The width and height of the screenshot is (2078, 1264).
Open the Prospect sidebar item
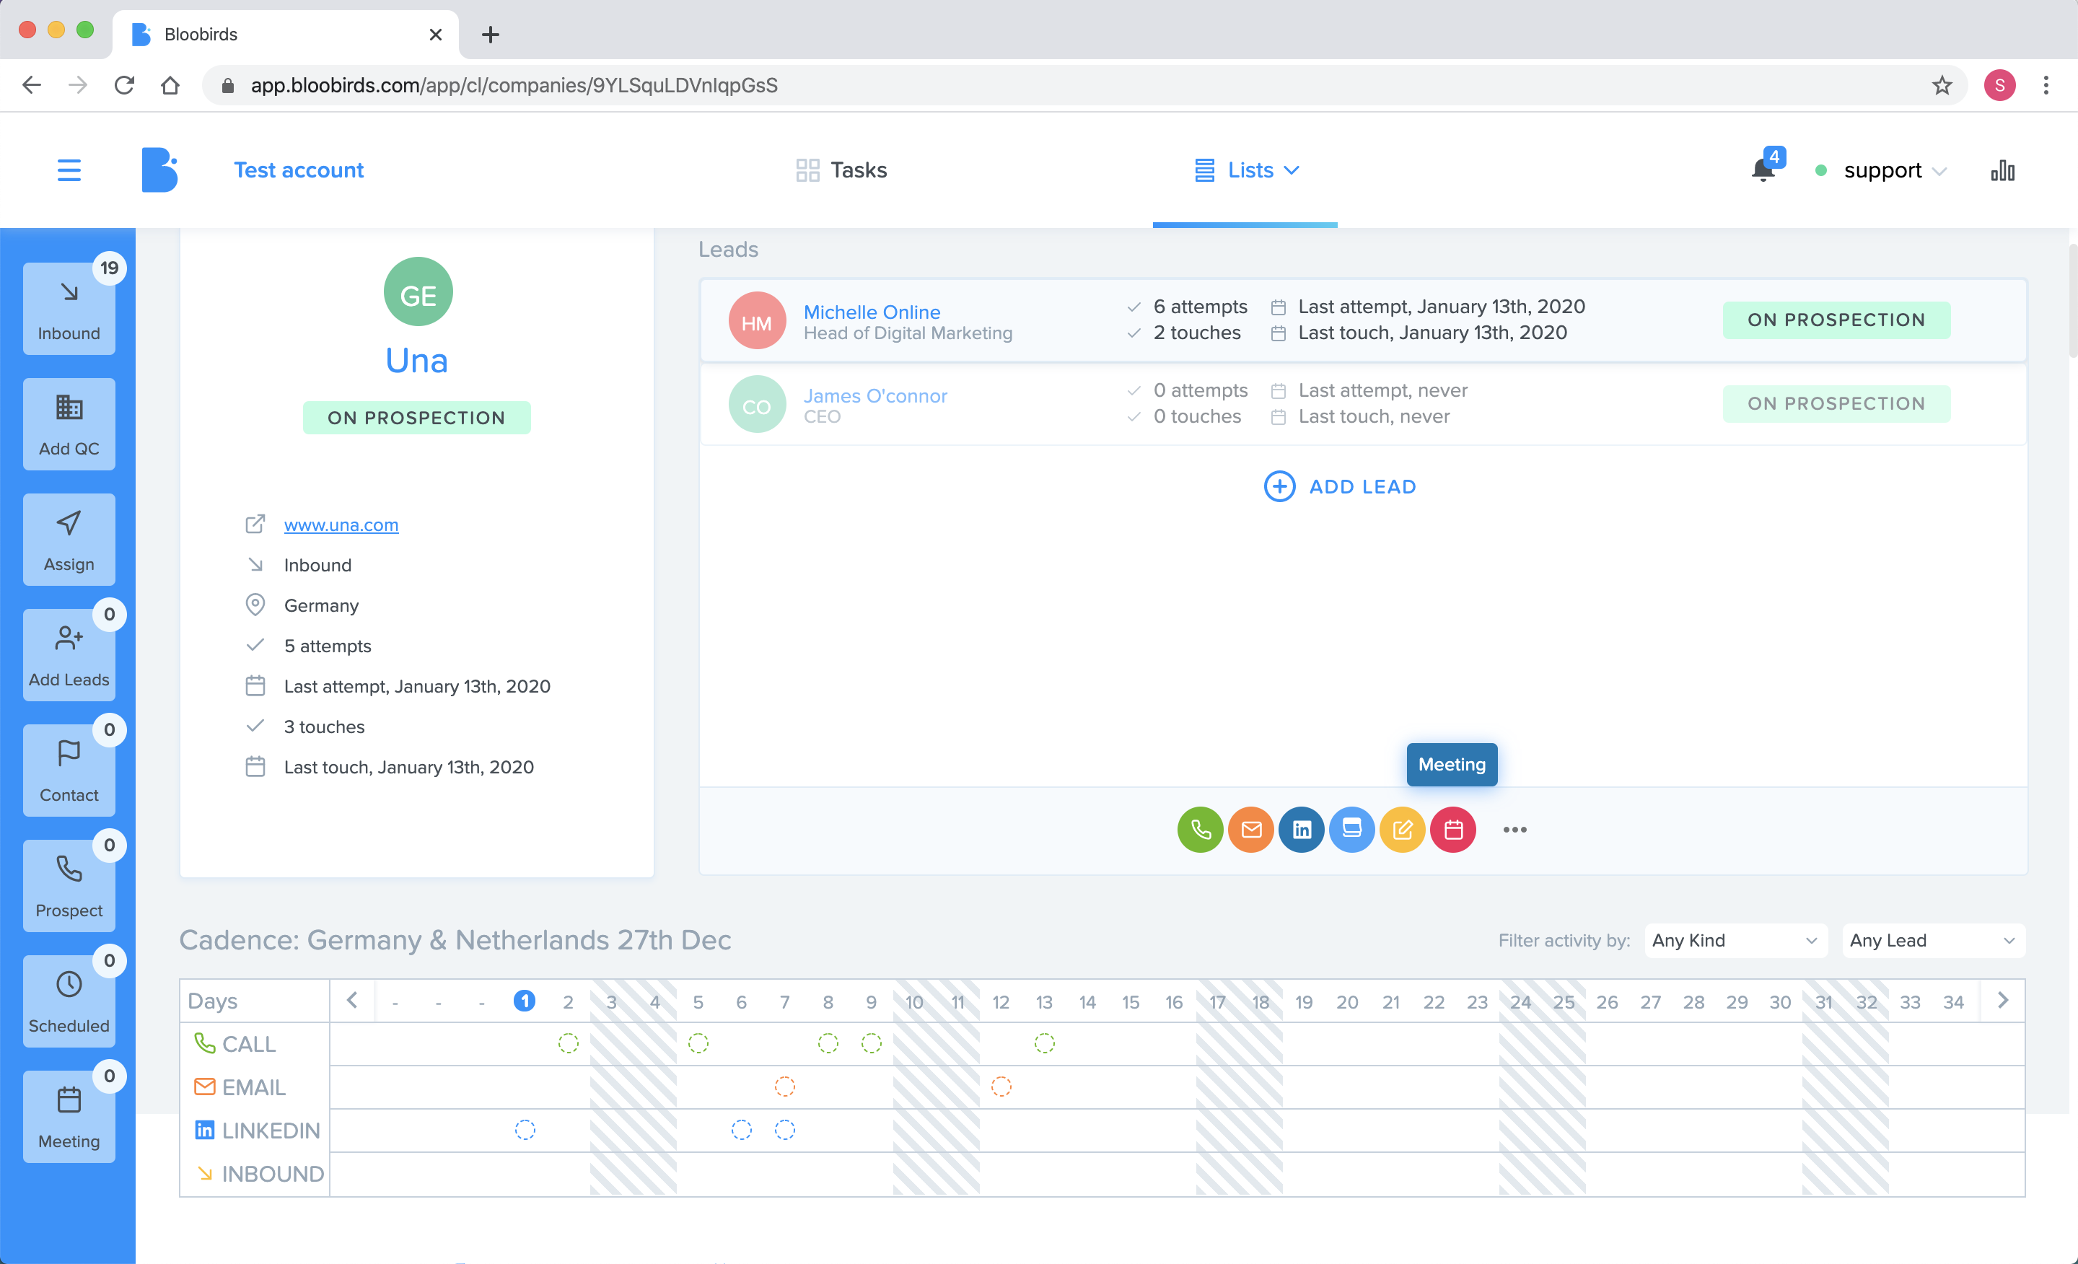69,886
